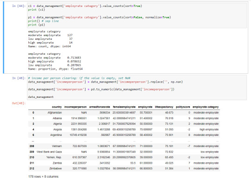Click the employrate category column header
This screenshot has height=180, width=251.
(205, 107)
